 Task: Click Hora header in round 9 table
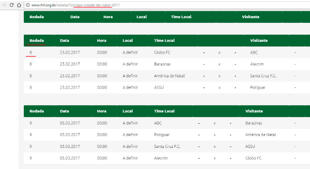click(101, 111)
